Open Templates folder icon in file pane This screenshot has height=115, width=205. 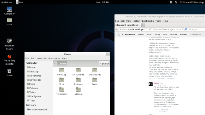pyautogui.click(x=62, y=91)
